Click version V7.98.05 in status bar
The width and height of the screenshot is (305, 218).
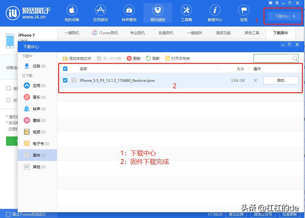pyautogui.click(x=215, y=214)
